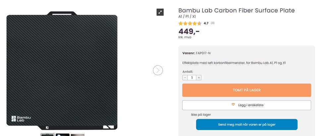The image size is (318, 136).
Task: Click the 4.7 rating score
Action: (x=206, y=23)
